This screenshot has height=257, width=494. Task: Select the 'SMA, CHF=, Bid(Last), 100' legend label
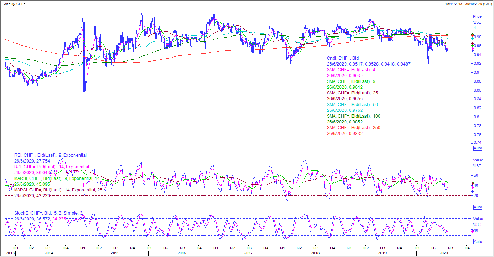[x=354, y=116]
